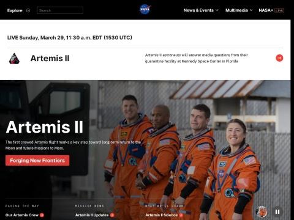The image size is (294, 220).
Task: Open the Artemis II mission patch icon
Action: (x=14, y=59)
